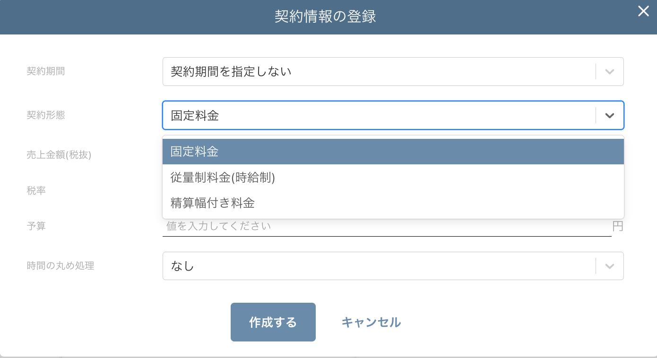The height and width of the screenshot is (358, 657).
Task: Open the 契約形態 dropdown chevron
Action: [609, 115]
